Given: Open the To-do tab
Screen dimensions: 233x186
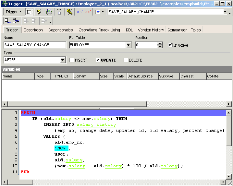Looking at the screenshot, I should 196,30.
